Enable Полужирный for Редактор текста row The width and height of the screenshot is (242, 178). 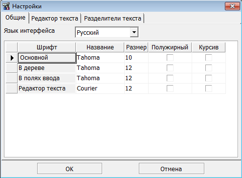tap(170, 89)
